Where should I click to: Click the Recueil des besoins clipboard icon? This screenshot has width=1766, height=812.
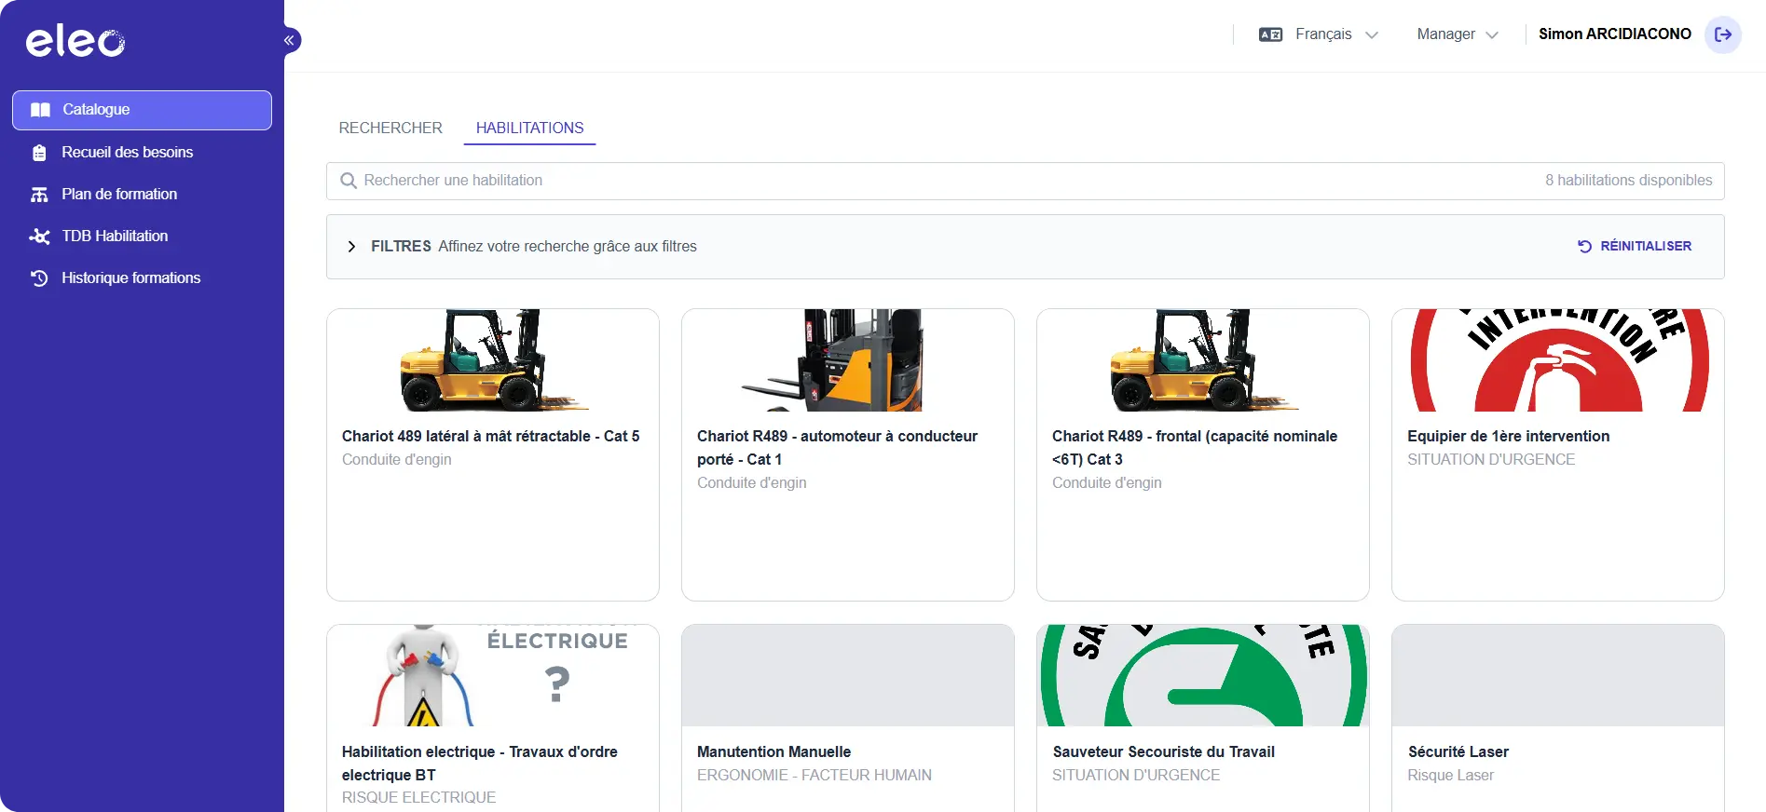(39, 153)
